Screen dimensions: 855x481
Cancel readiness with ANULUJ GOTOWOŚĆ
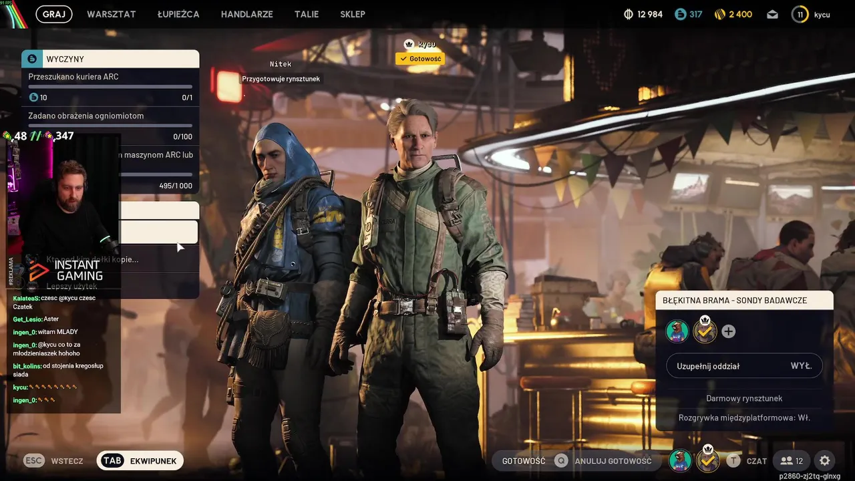pos(613,461)
